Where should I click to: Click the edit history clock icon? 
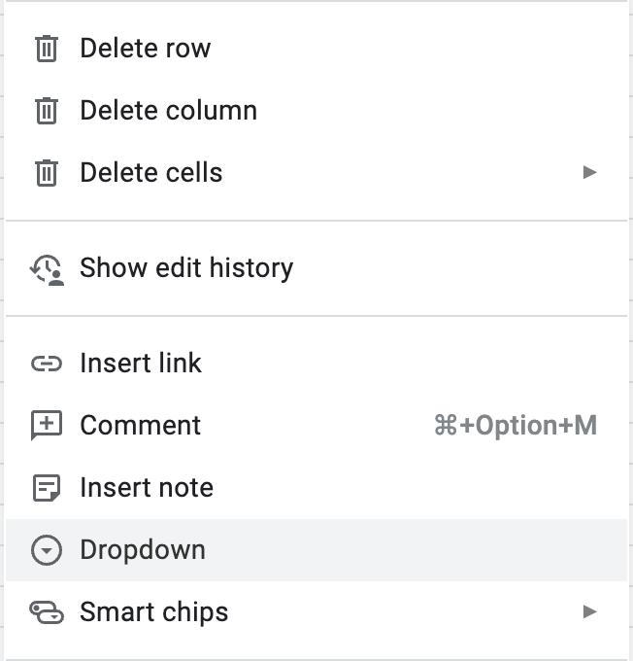click(x=47, y=268)
